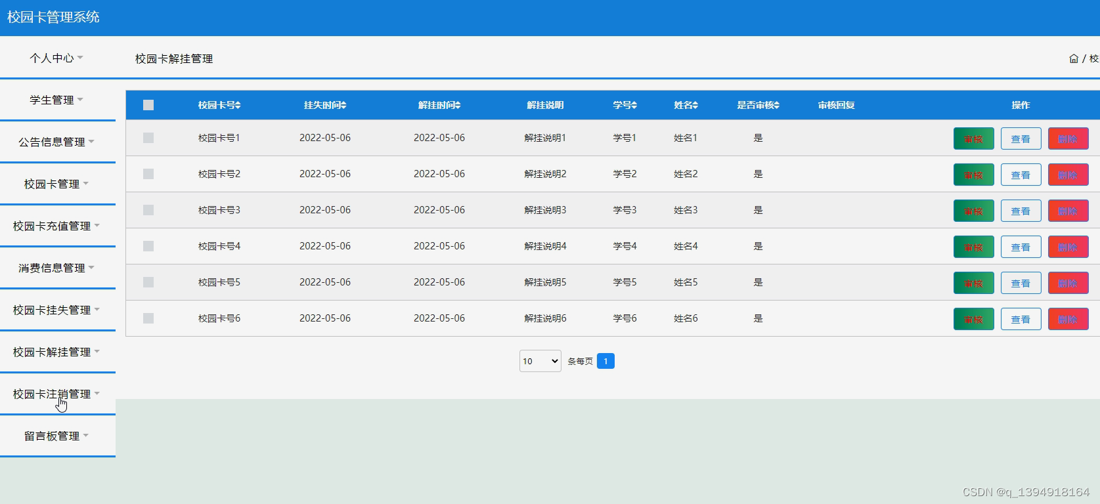The width and height of the screenshot is (1100, 504).
Task: Sort by 解挂时间 column arrows
Action: tap(458, 105)
